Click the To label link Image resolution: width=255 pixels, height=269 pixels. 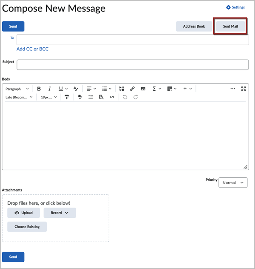[12, 38]
